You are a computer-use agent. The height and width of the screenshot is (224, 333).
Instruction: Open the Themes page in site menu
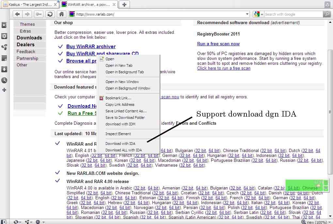click(27, 24)
